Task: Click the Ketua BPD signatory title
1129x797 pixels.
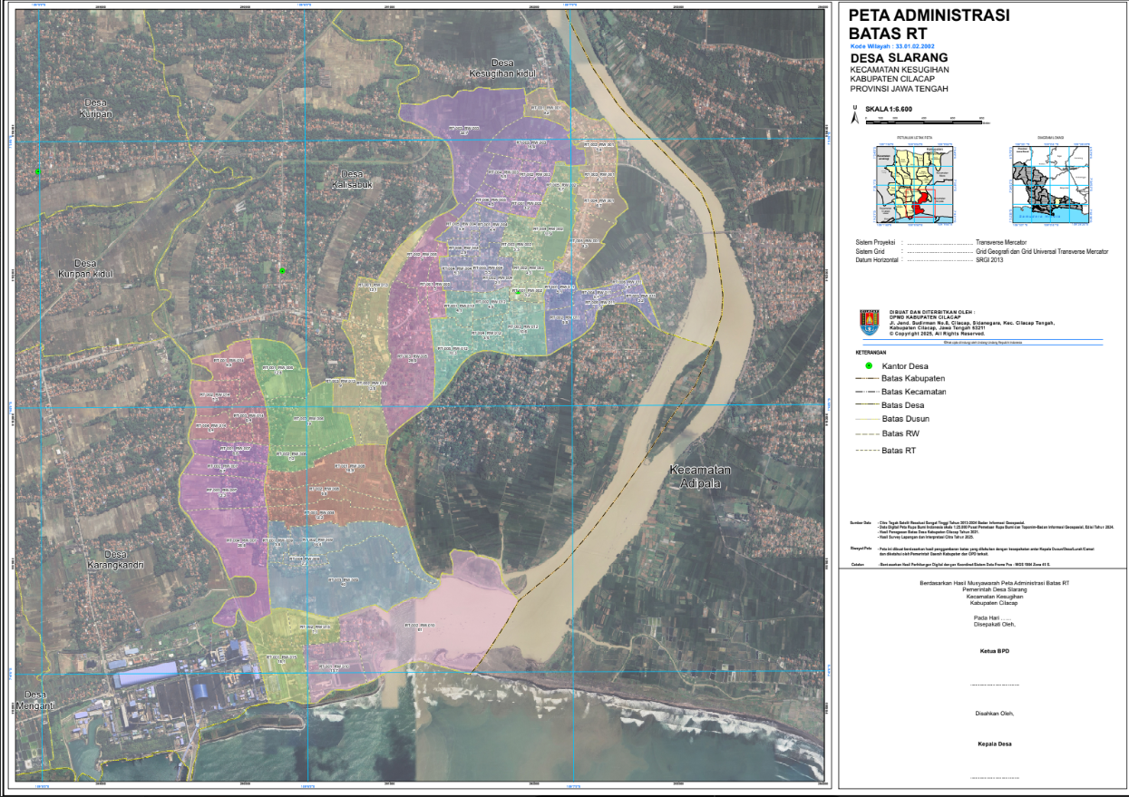Action: (x=994, y=652)
